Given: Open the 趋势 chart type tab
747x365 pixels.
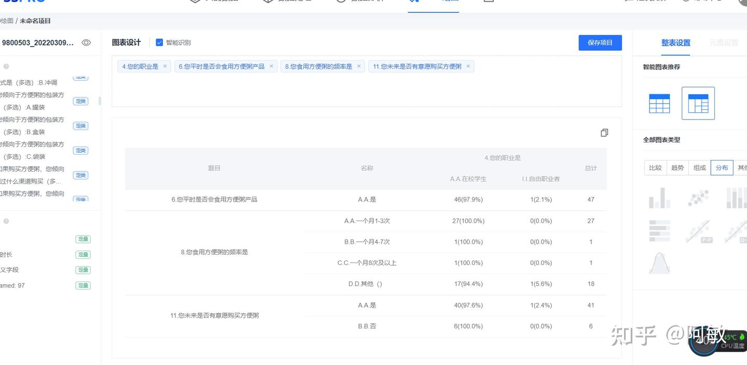Looking at the screenshot, I should [677, 168].
